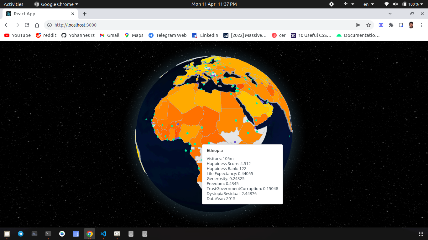428x240 pixels.
Task: Open the Maps bookmark
Action: click(x=134, y=35)
